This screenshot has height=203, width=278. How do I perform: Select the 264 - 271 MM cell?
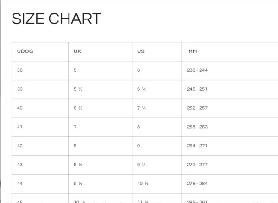click(x=198, y=146)
